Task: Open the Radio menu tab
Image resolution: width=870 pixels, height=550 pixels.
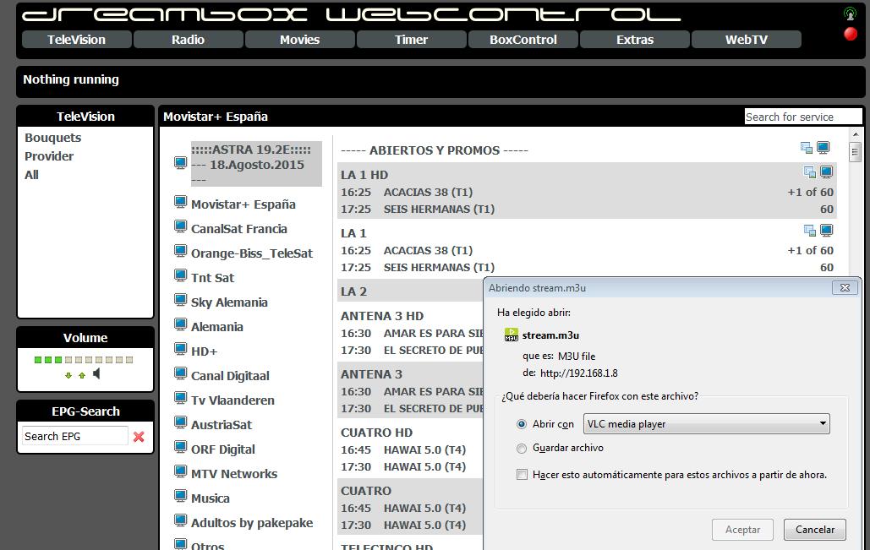Action: 188,40
